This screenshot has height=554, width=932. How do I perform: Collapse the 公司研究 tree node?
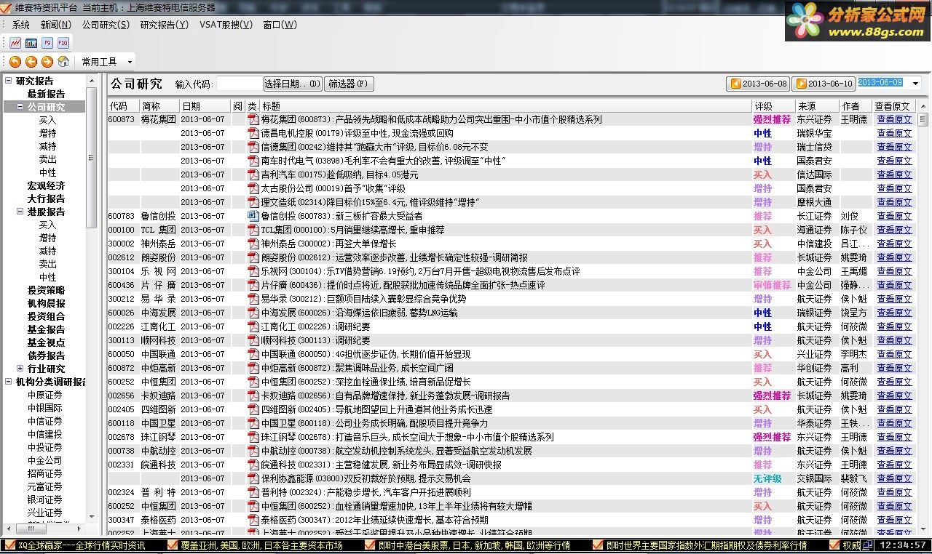click(x=20, y=107)
